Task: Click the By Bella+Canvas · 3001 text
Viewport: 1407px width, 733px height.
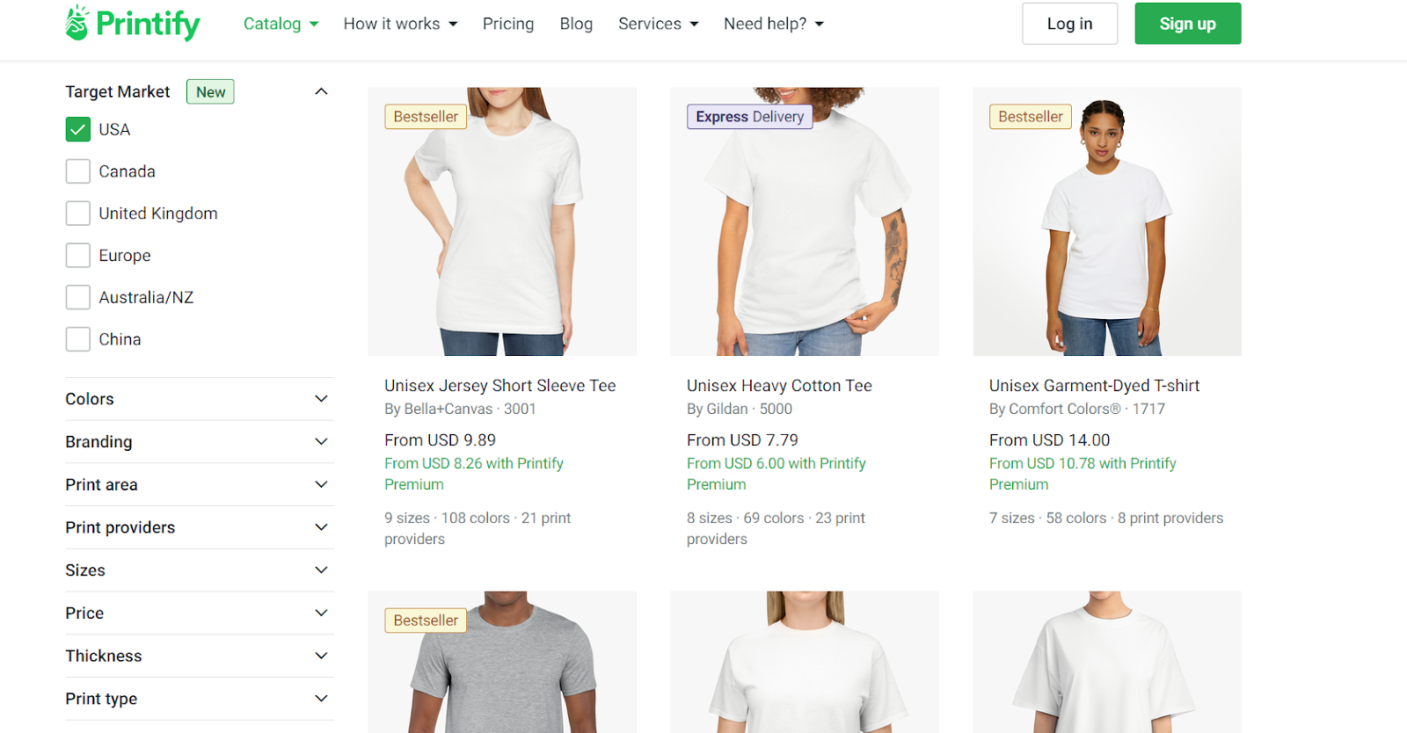Action: click(x=460, y=409)
